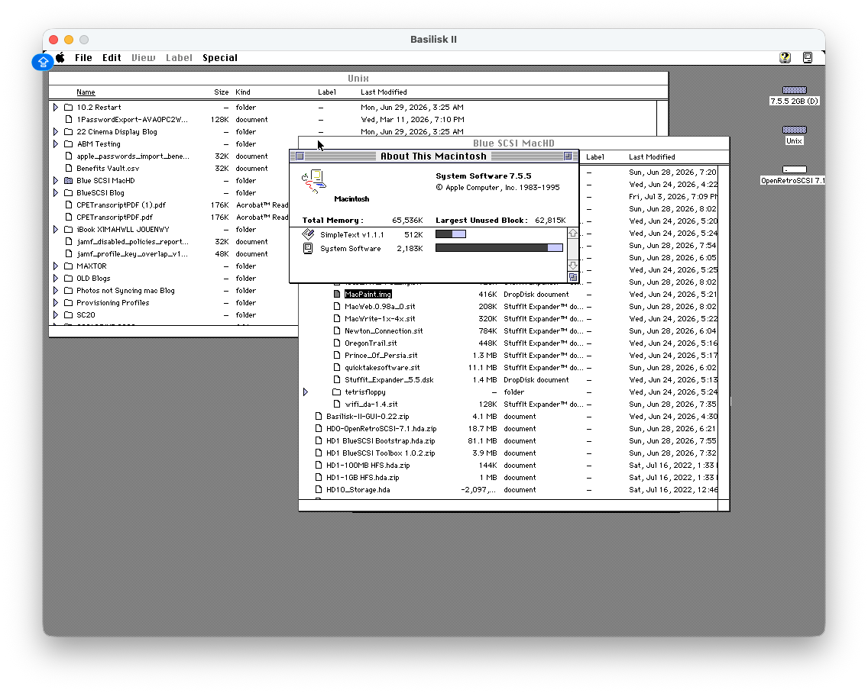Open the Application menu icon at top right
The height and width of the screenshot is (693, 868).
(807, 57)
